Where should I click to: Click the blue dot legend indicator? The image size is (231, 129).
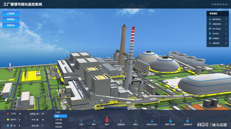pyautogui.click(x=8, y=126)
